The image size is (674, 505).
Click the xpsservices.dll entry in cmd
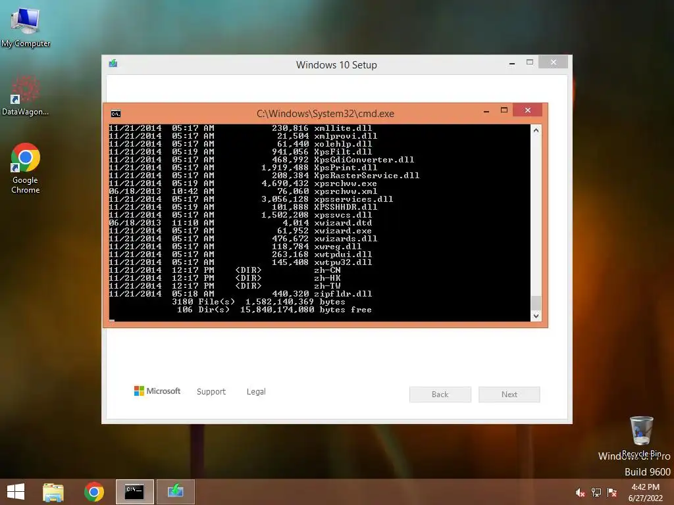pyautogui.click(x=353, y=199)
